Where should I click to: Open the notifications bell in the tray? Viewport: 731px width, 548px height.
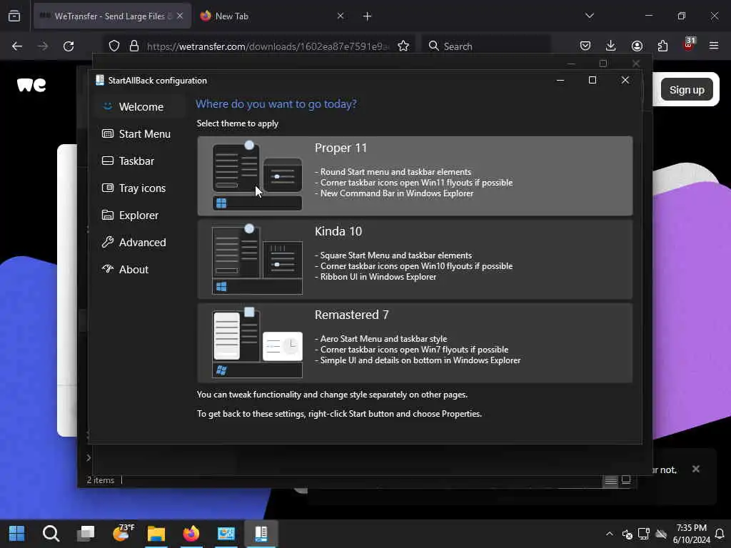point(720,534)
